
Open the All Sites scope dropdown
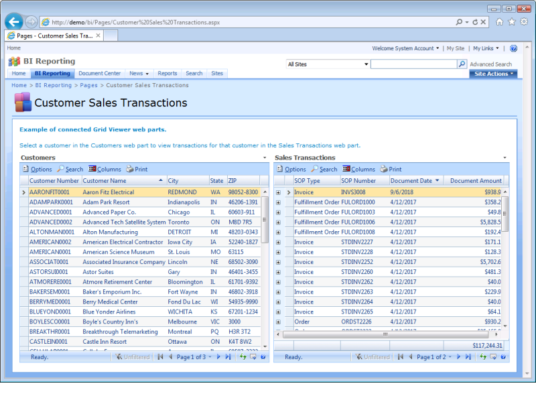328,64
